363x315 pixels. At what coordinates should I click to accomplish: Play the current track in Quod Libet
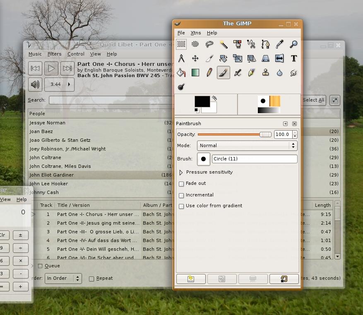point(51,68)
